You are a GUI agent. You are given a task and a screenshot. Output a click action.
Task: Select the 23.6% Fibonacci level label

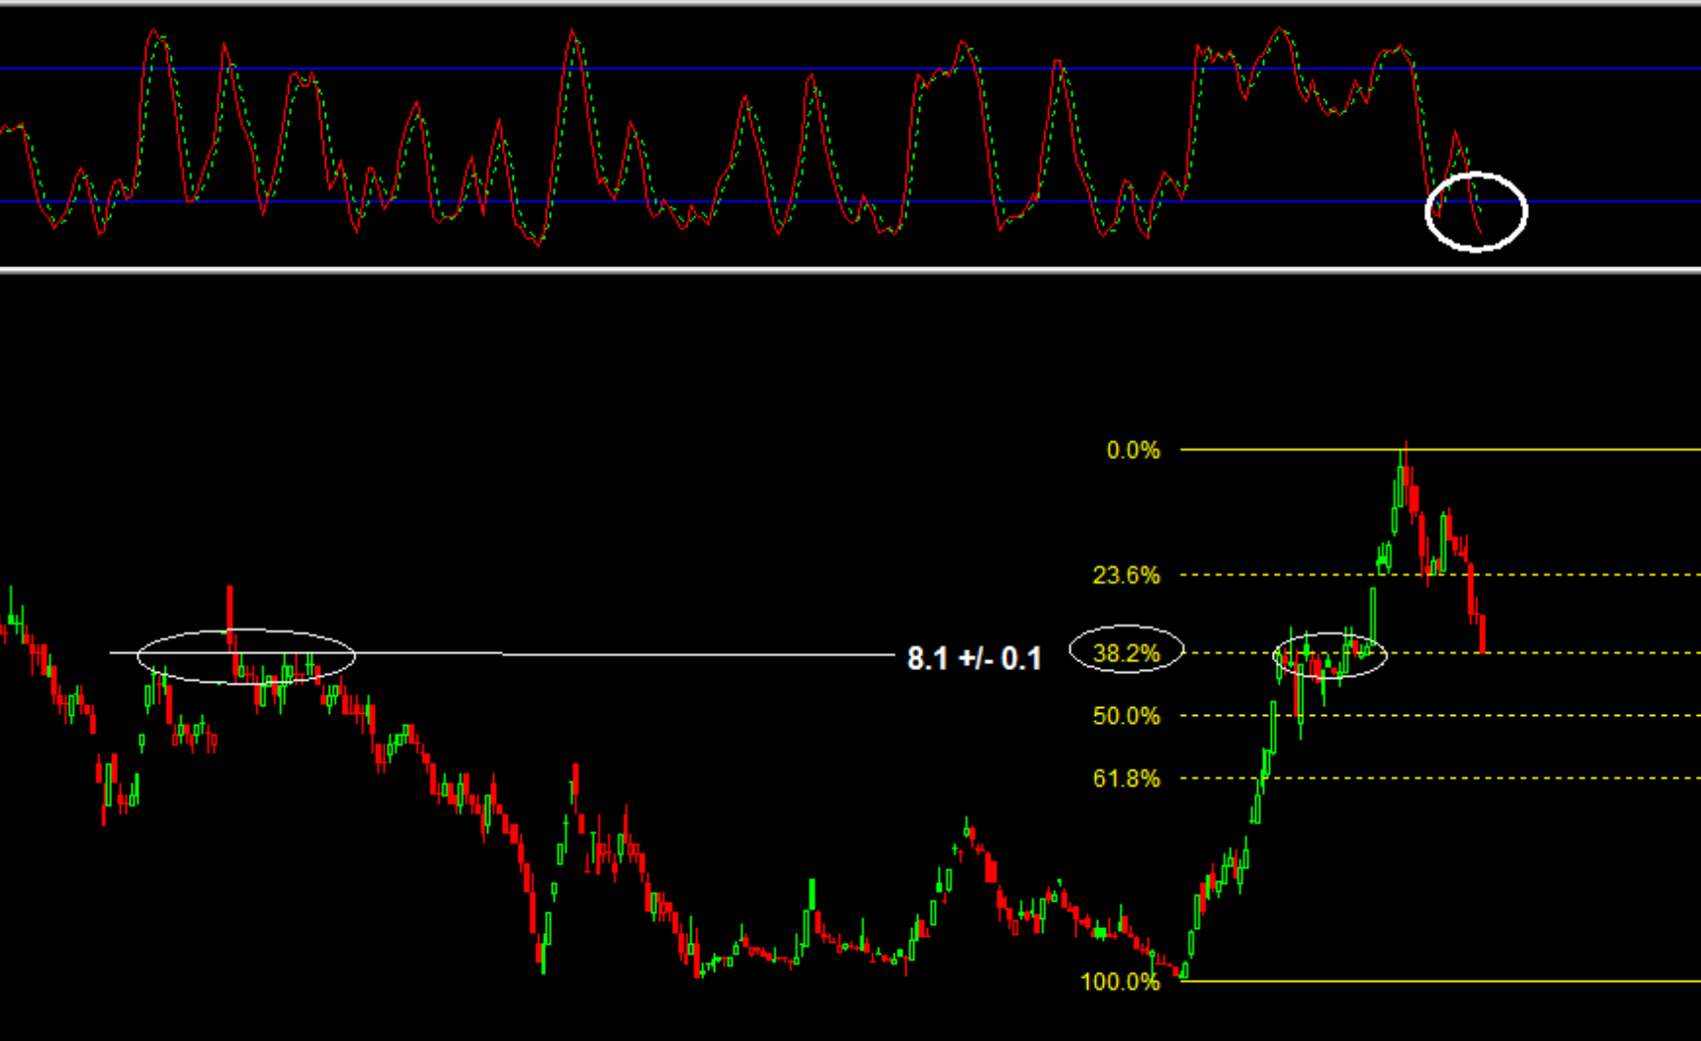point(1125,575)
